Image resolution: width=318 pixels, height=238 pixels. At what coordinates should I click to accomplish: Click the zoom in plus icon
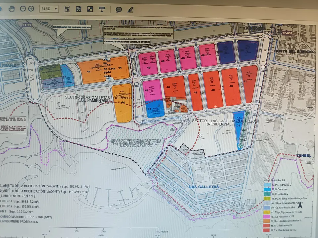coord(31,9)
